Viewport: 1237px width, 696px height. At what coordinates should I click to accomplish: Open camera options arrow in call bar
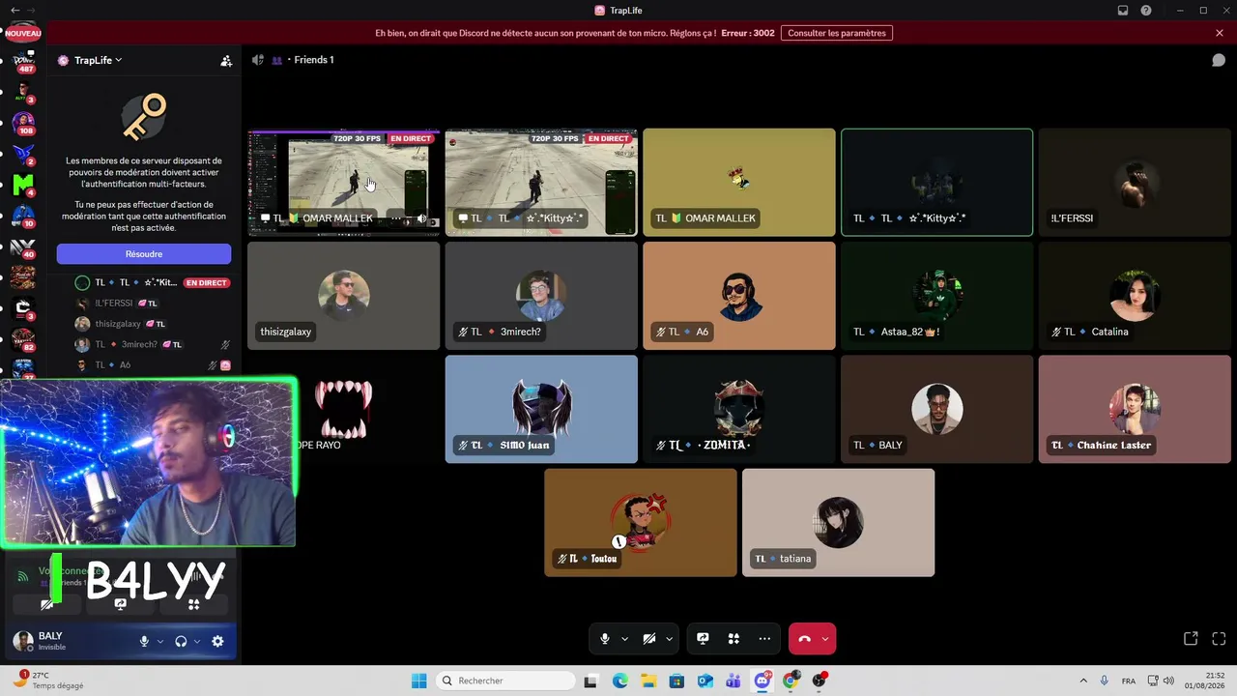point(669,639)
